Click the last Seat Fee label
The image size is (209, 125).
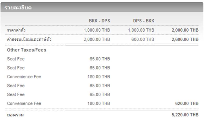coord(16,94)
